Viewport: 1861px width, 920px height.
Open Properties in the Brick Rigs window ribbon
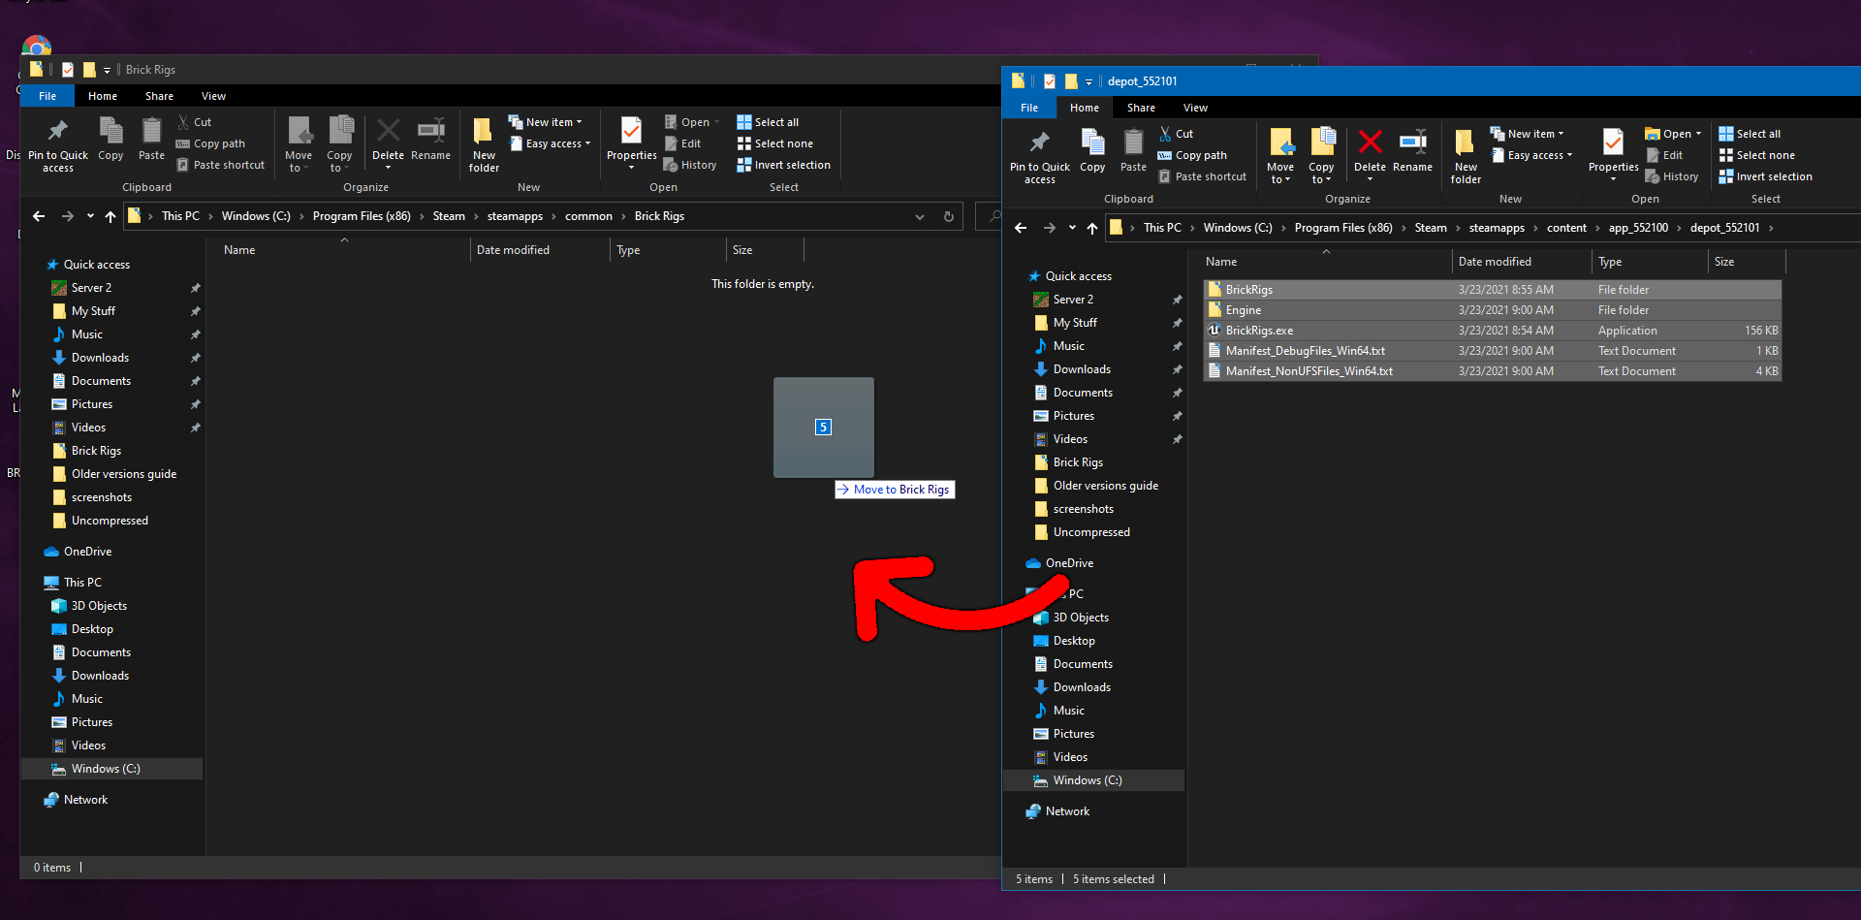point(631,143)
